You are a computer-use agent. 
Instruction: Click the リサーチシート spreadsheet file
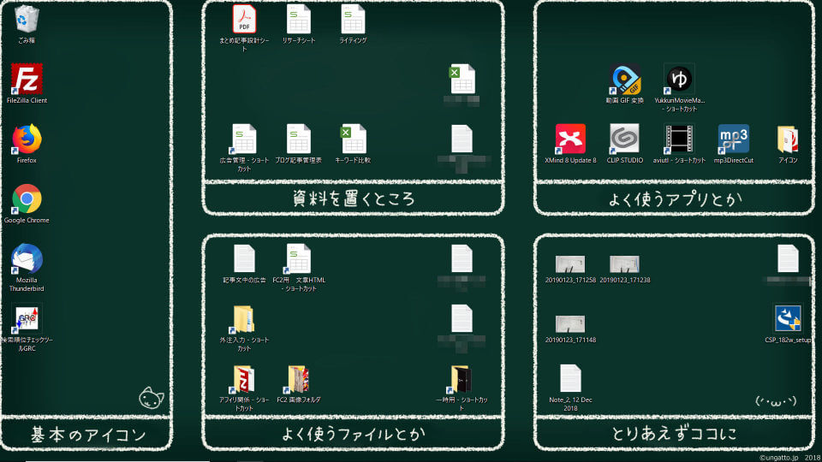[299, 19]
